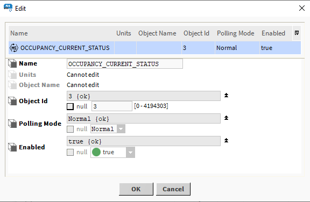
Task: Click the bold Name property label
Action: point(28,63)
